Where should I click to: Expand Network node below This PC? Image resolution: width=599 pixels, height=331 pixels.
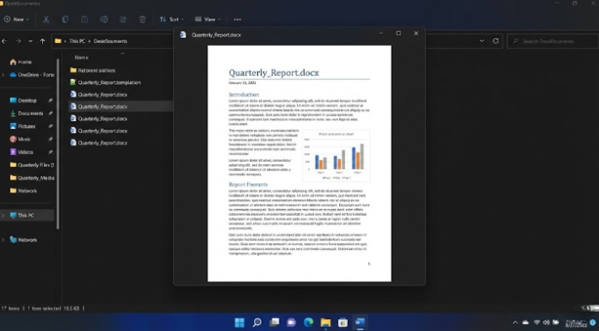click(3, 240)
